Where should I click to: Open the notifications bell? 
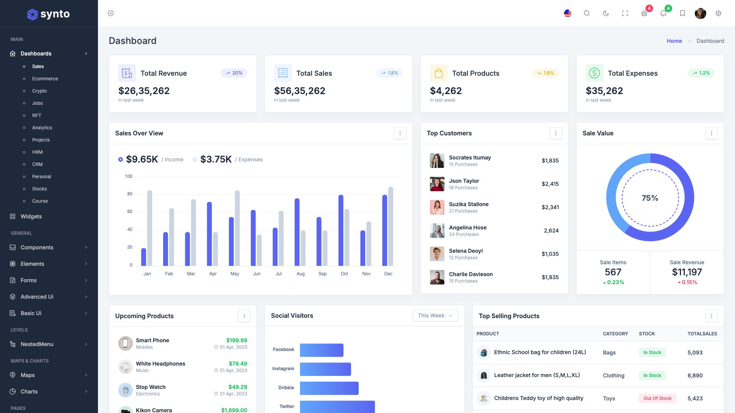pyautogui.click(x=663, y=13)
